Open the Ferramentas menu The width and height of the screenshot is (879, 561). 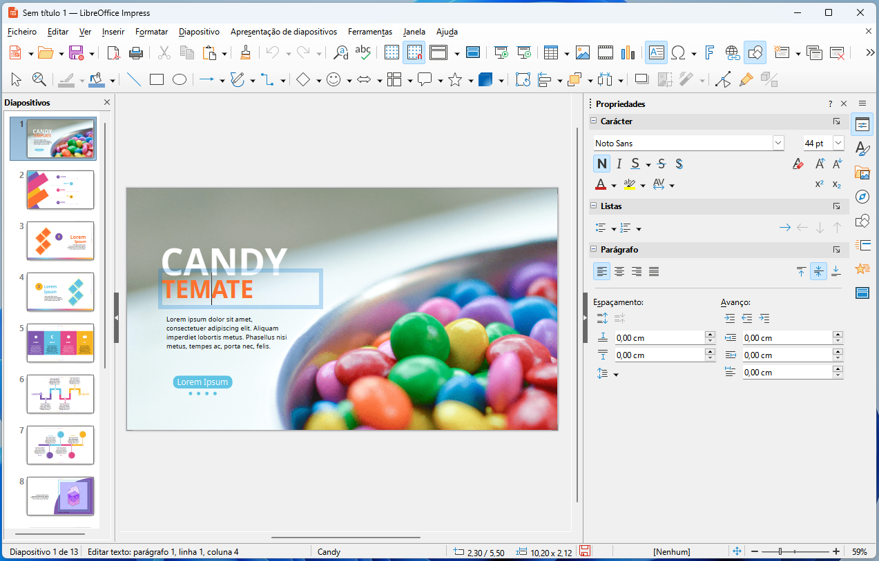[369, 32]
